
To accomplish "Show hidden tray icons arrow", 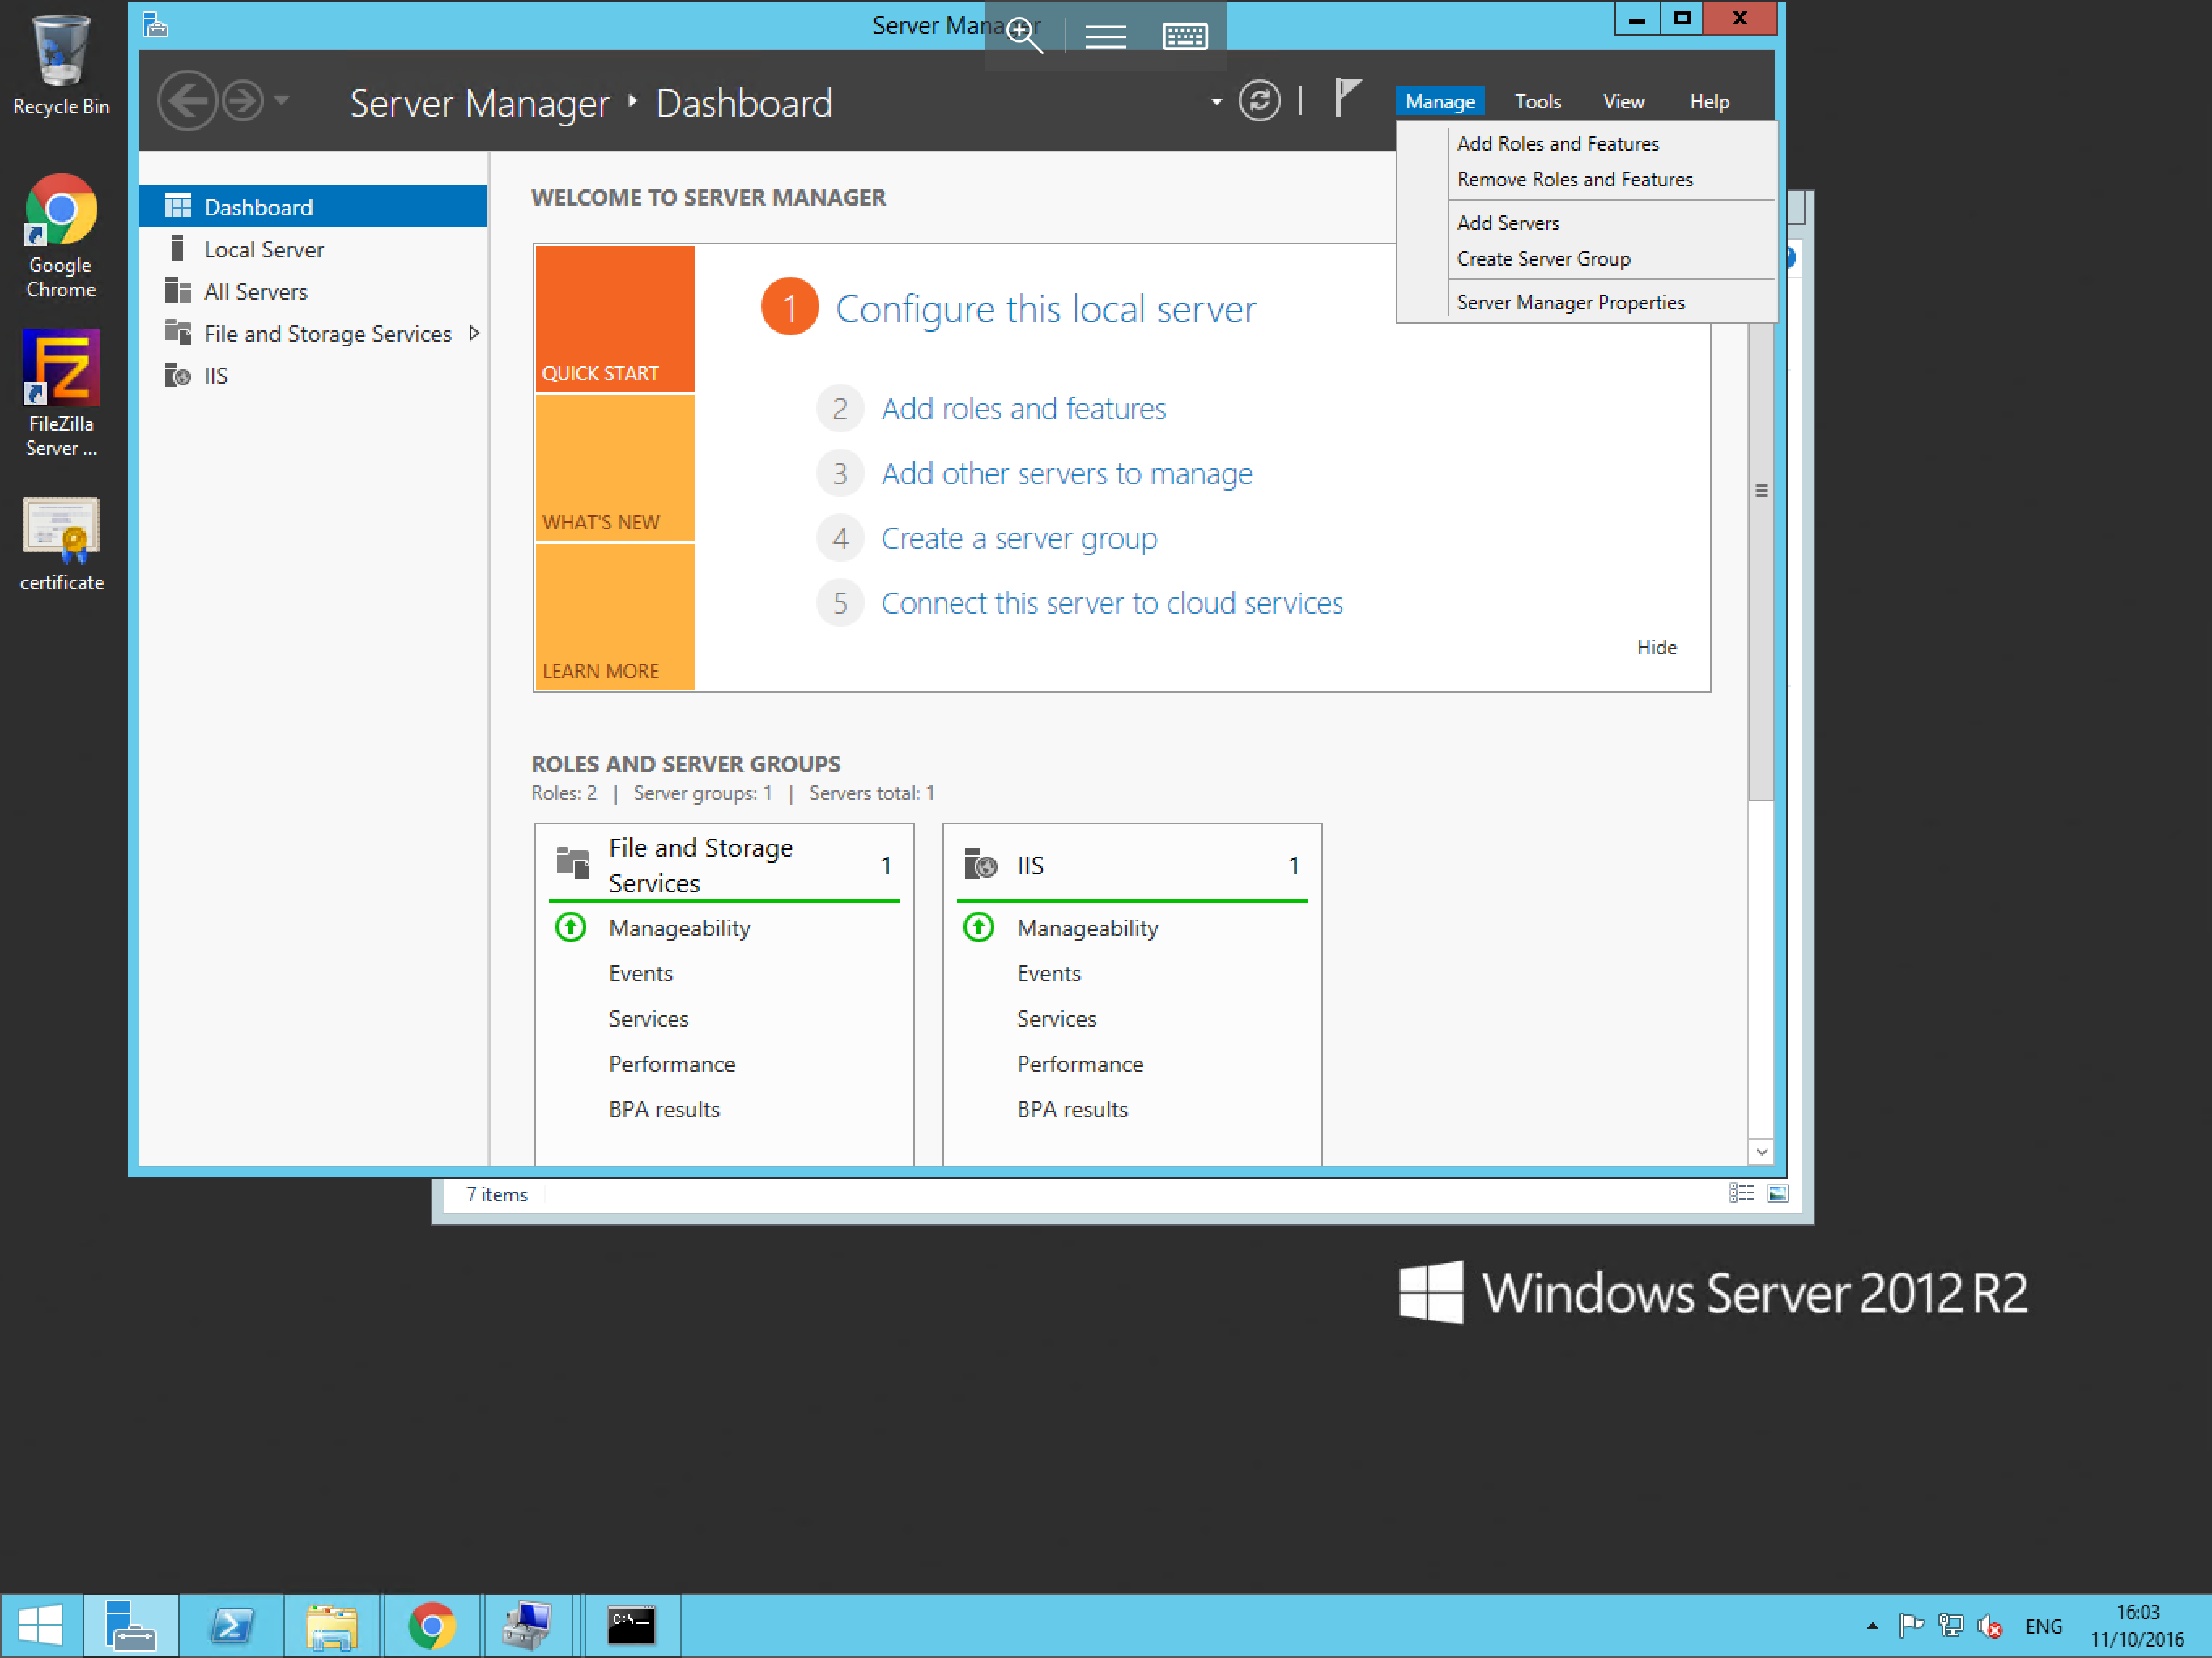I will pos(1872,1626).
